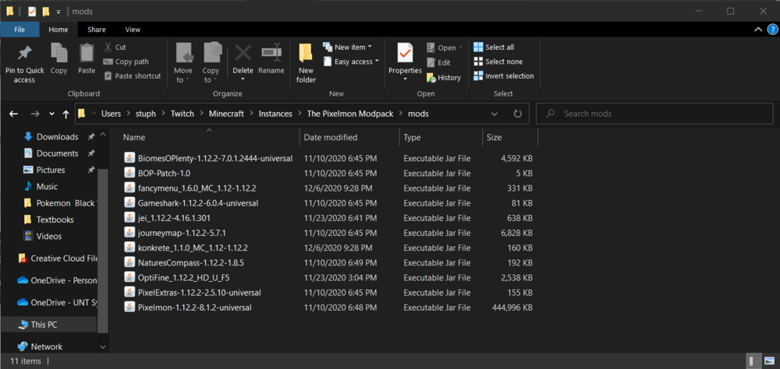780x369 pixels.
Task: Click Invert selection
Action: [x=503, y=76]
